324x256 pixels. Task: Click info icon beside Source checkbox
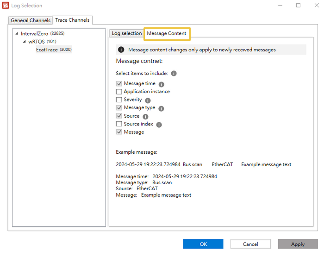145,117
